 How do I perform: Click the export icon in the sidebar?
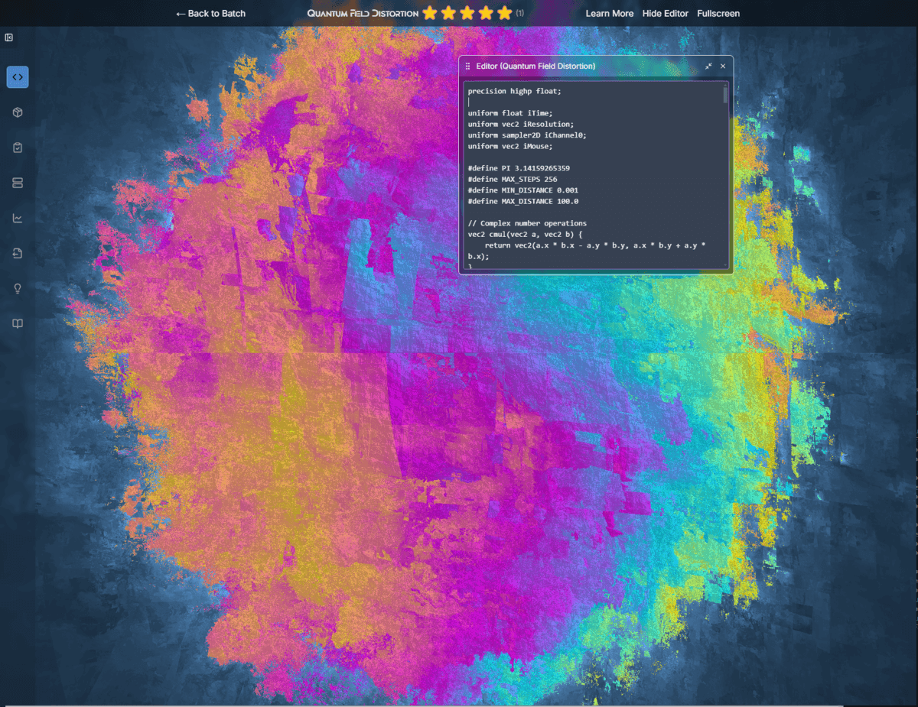[17, 253]
